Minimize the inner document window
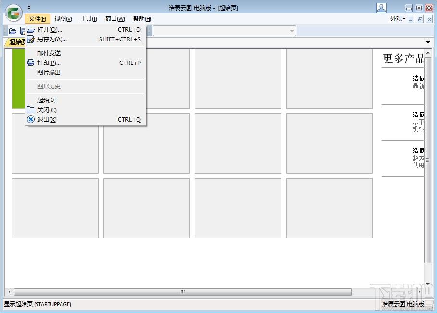Viewport: 437px width, 313px height. coord(411,19)
